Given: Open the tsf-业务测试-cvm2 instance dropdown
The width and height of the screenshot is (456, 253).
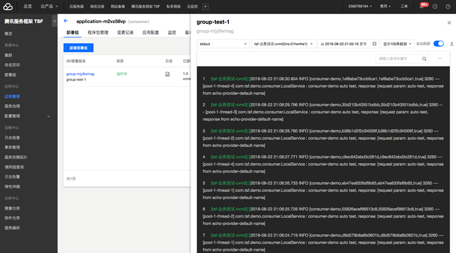Looking at the screenshot, I should click(x=283, y=44).
